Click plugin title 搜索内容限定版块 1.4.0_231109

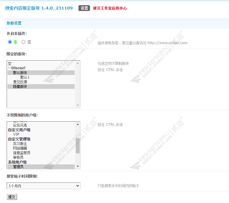[x=39, y=8]
